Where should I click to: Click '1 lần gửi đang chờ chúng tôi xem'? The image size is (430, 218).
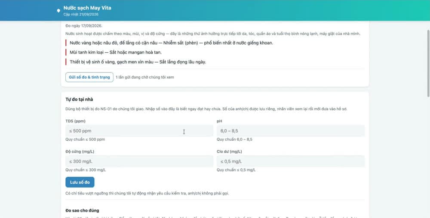[144, 77]
